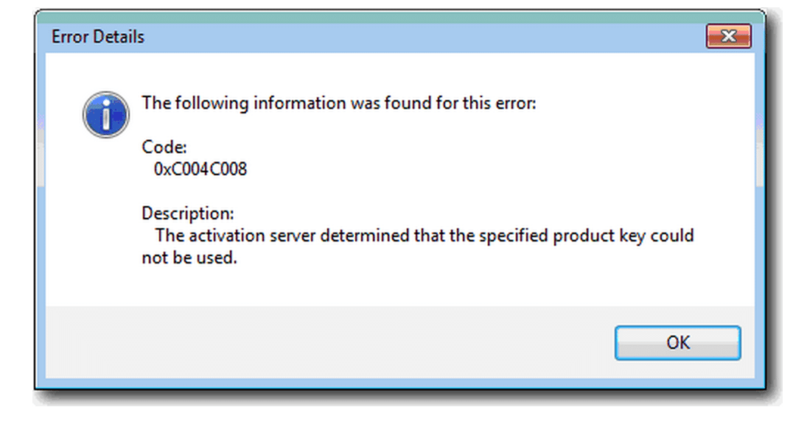Close the Error Details dialog with X
Viewport: 793px width, 421px height.
728,36
